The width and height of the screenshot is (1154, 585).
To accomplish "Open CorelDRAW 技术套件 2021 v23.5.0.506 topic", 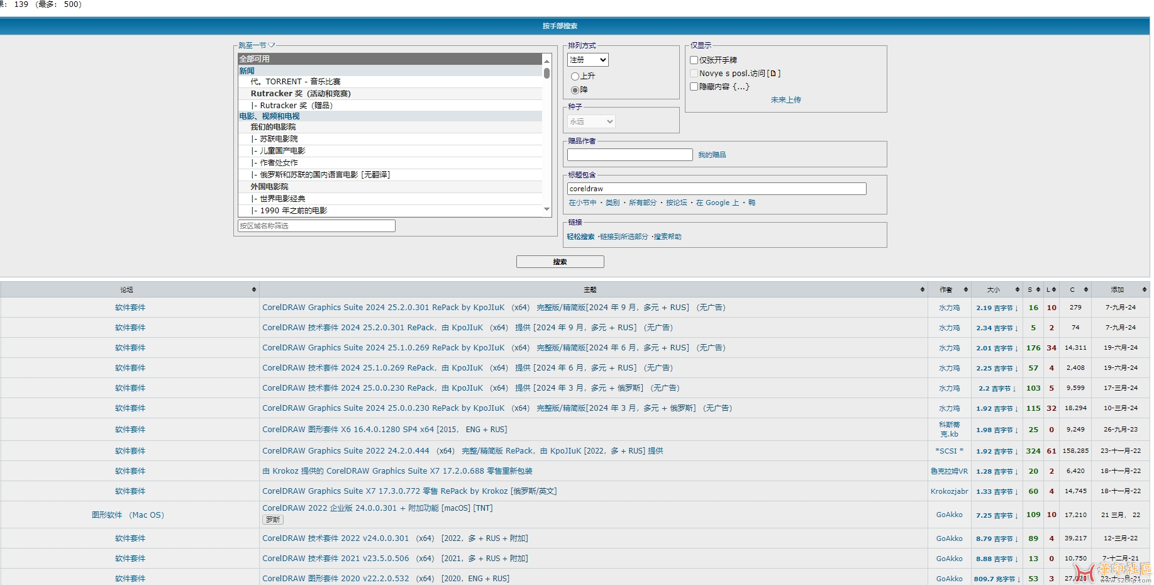I will [x=395, y=559].
